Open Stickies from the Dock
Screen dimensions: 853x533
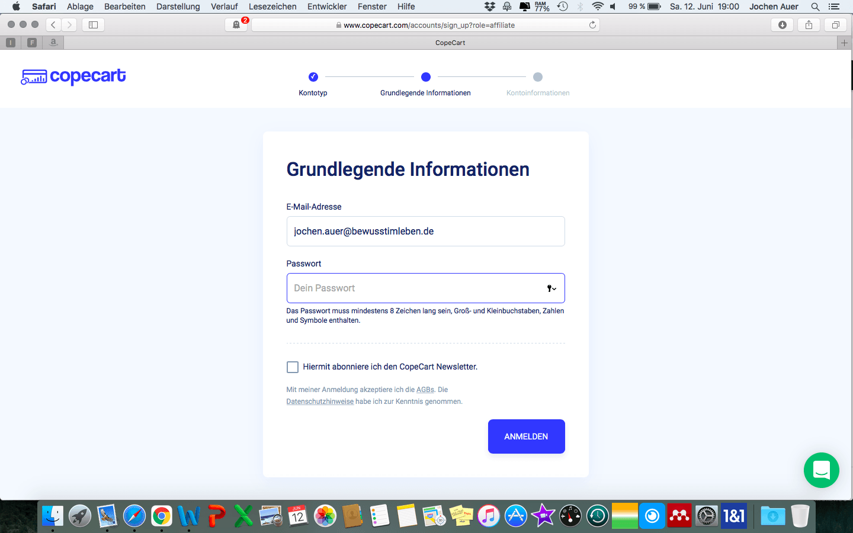461,516
